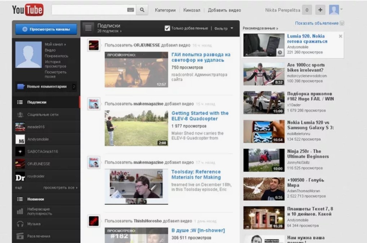Select Новинки in sidebar
The width and height of the screenshot is (367, 243).
46,199
